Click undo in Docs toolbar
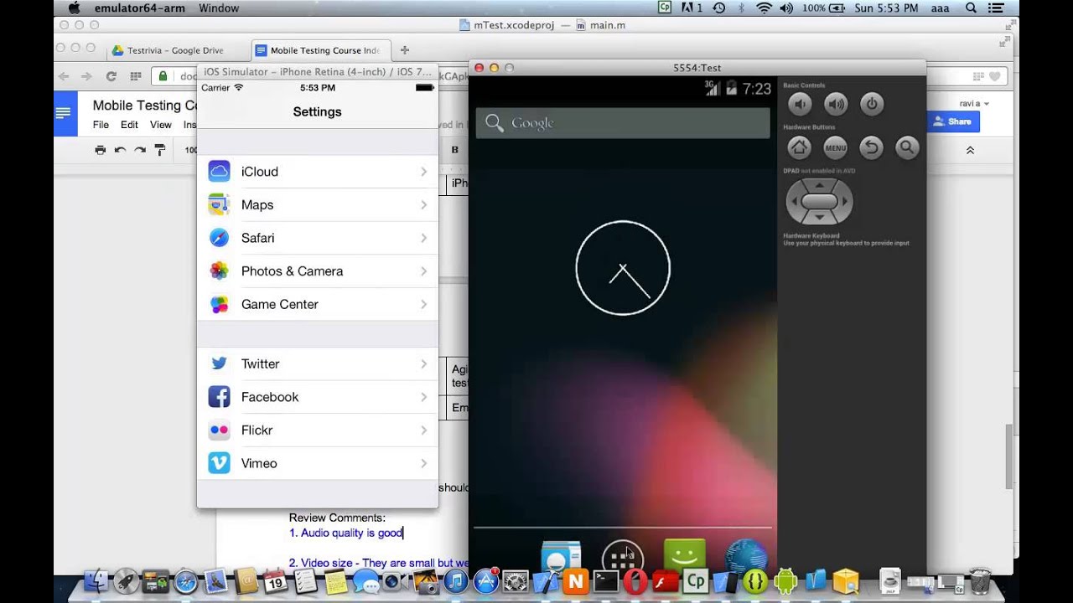Screen dimensions: 1073x603 [120, 150]
